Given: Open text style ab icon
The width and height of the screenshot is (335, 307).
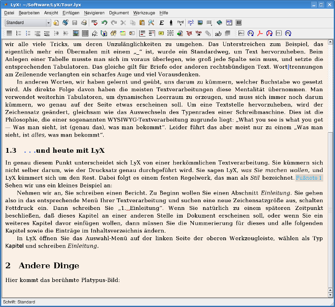Looking at the screenshot, I should [x=218, y=34].
